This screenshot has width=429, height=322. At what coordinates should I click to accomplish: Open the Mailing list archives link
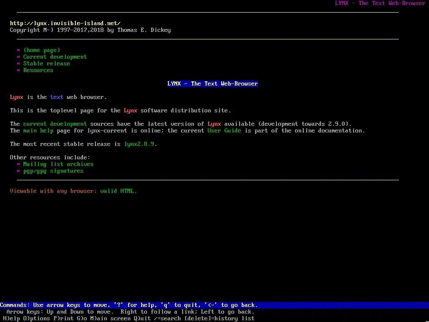point(58,164)
